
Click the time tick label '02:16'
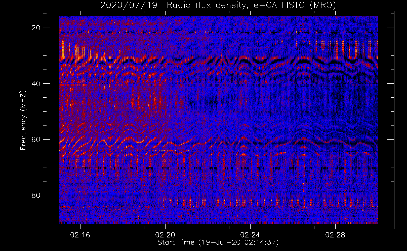click(80, 235)
